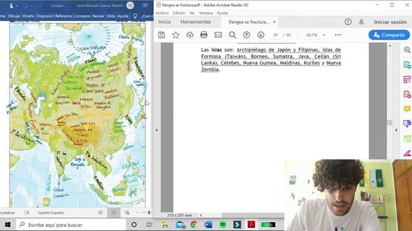Switch Word to print layout view
The height and width of the screenshot is (231, 412).
(x=114, y=212)
